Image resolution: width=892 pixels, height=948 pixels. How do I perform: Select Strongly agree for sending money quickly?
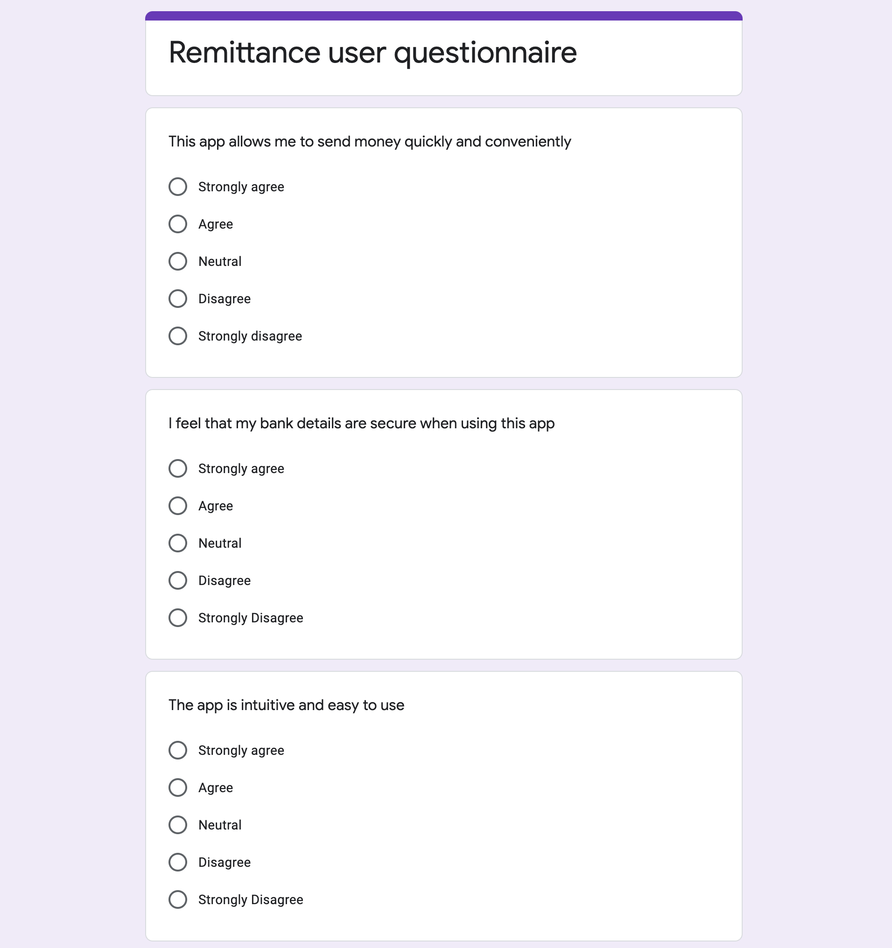coord(177,187)
